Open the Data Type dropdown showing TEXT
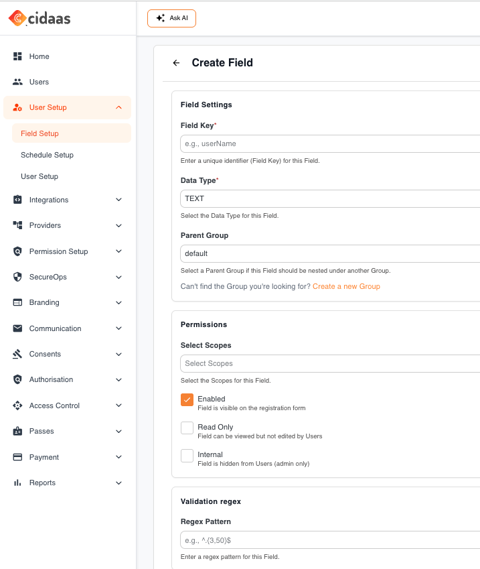 click(x=330, y=198)
